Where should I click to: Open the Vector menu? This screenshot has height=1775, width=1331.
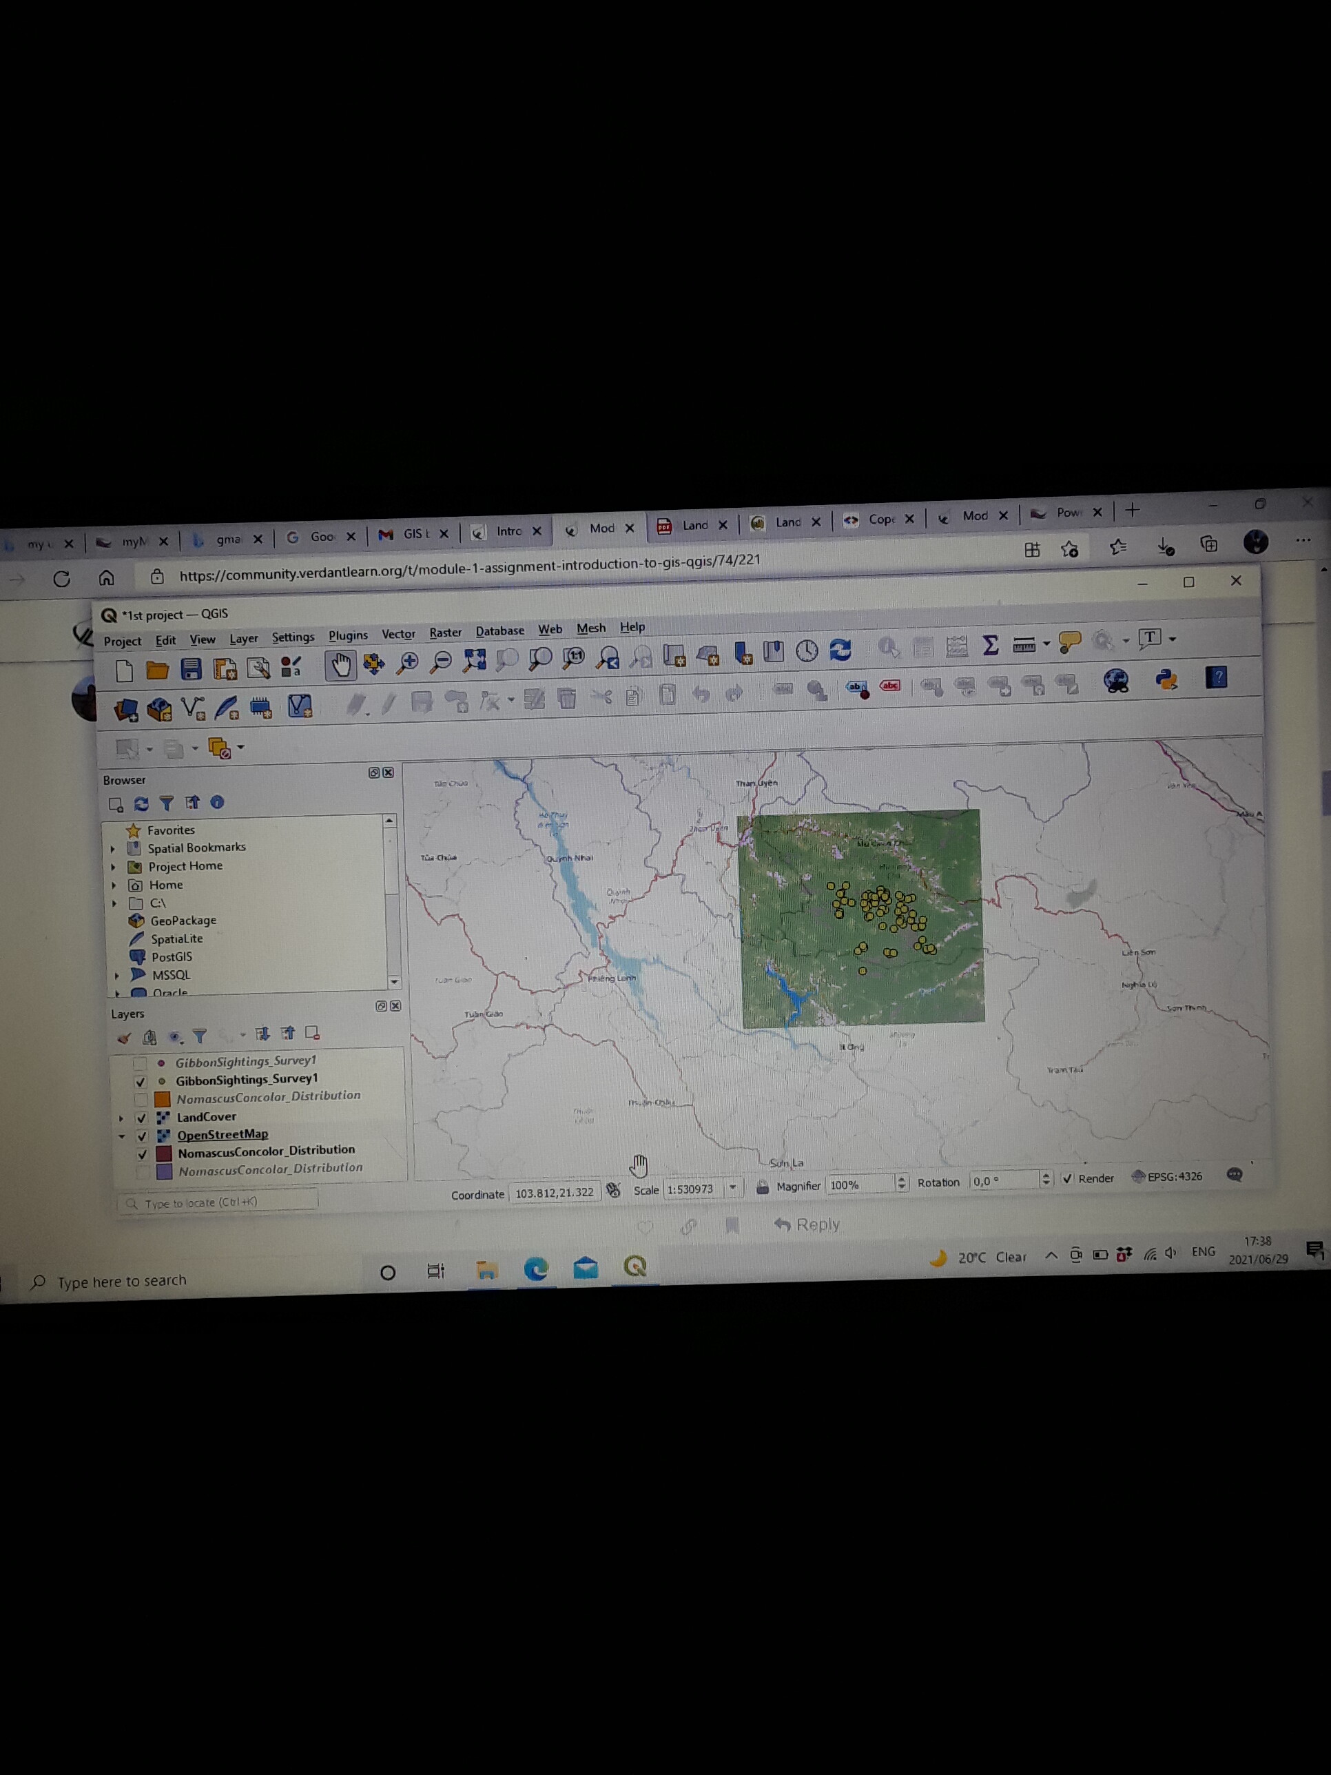point(399,634)
